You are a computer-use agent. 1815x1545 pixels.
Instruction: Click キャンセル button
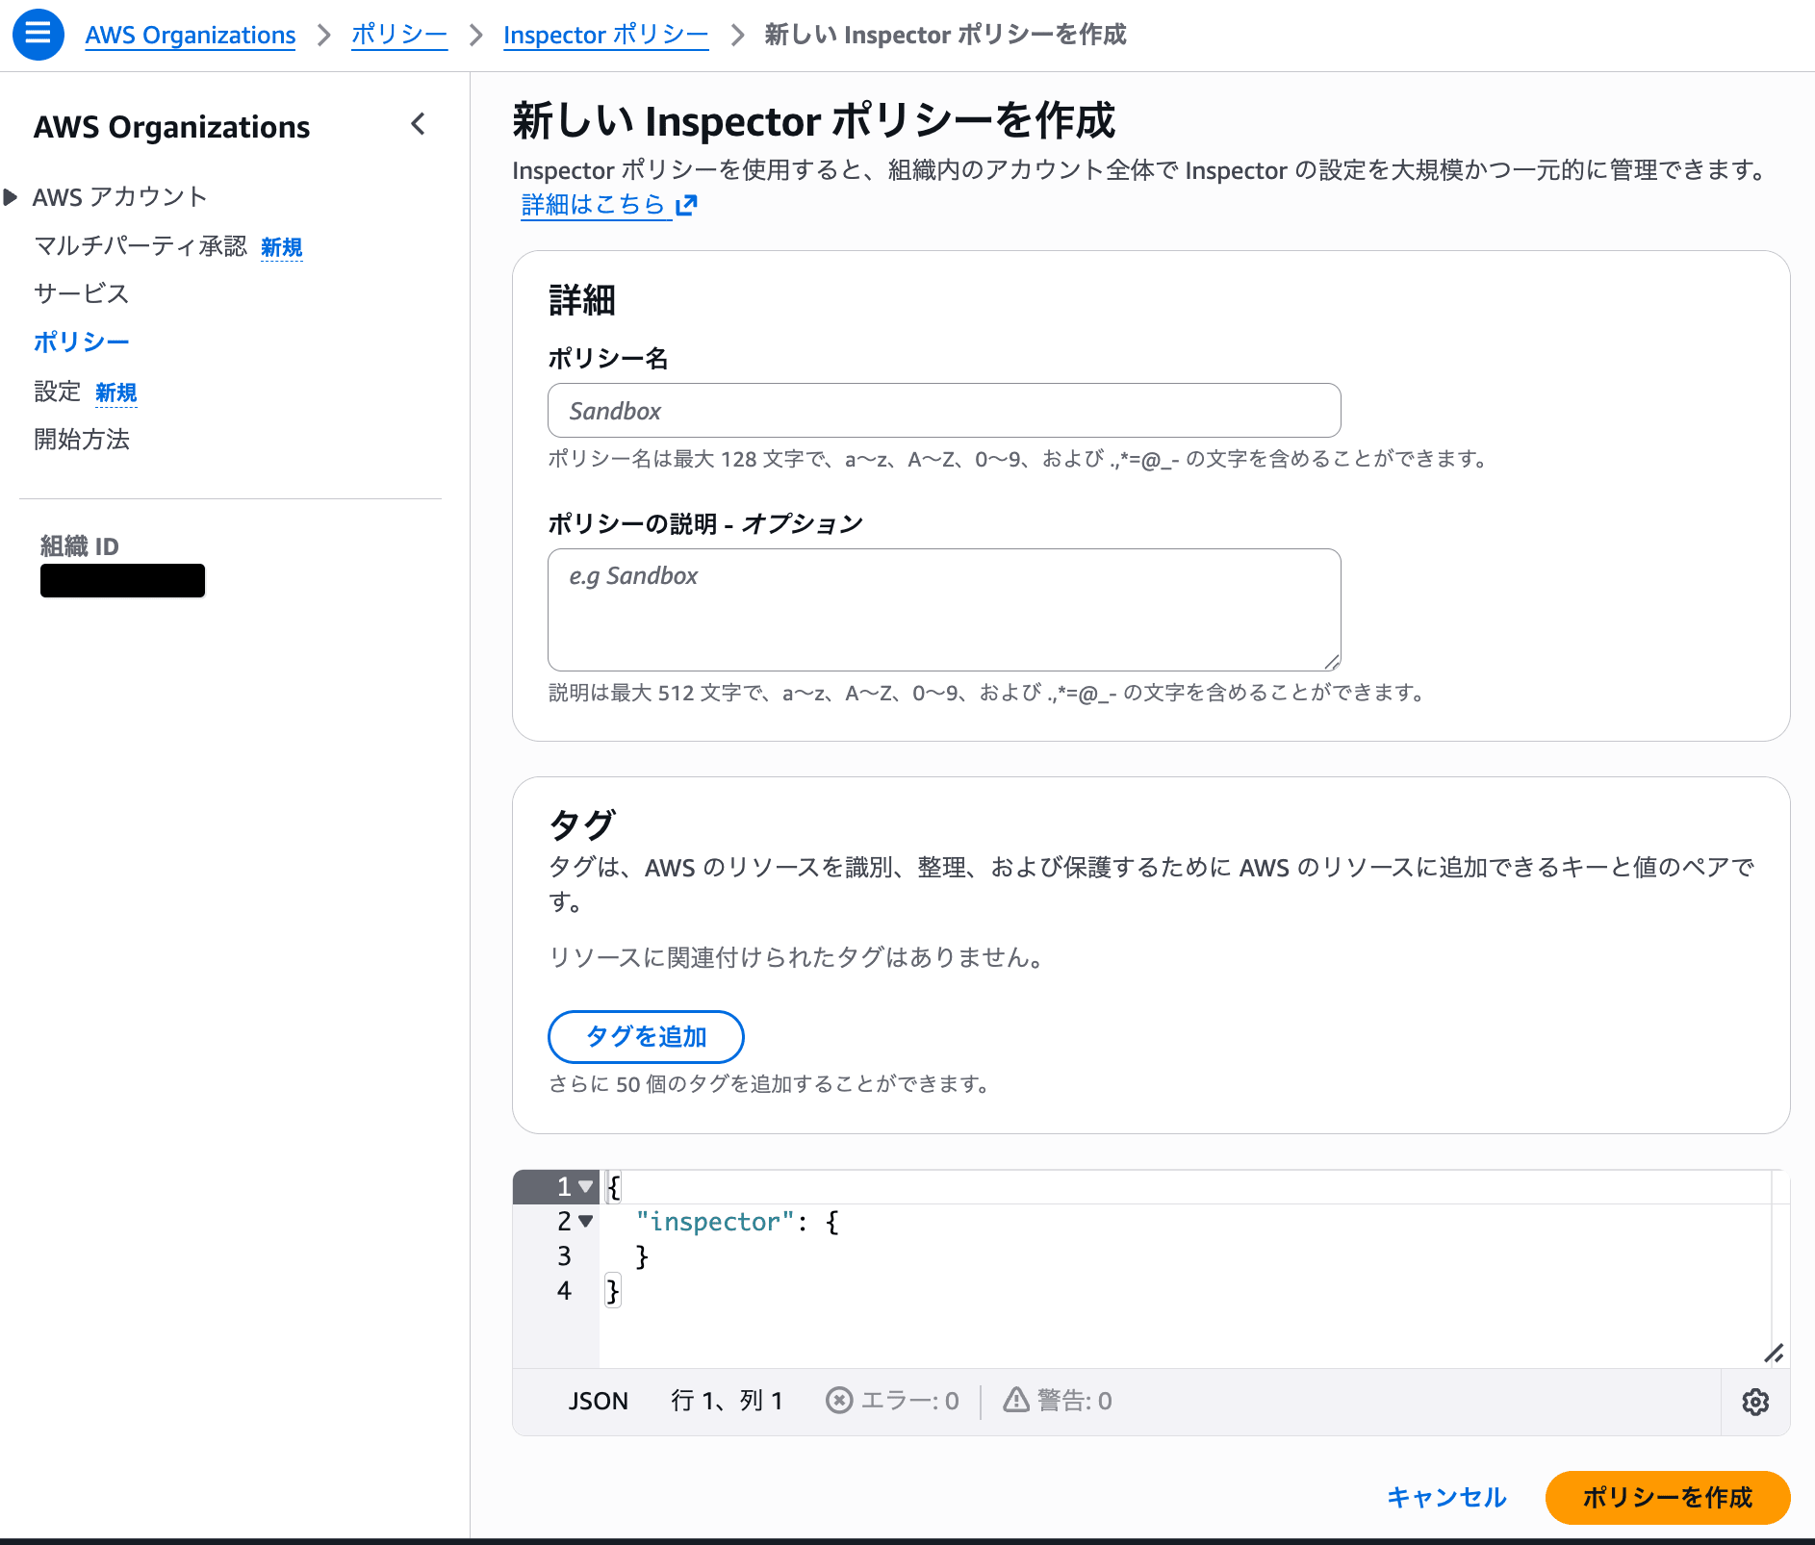pyautogui.click(x=1446, y=1498)
